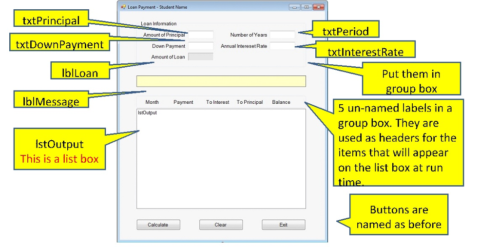
Task: Select the Amount of Loan label text
Action: click(168, 57)
